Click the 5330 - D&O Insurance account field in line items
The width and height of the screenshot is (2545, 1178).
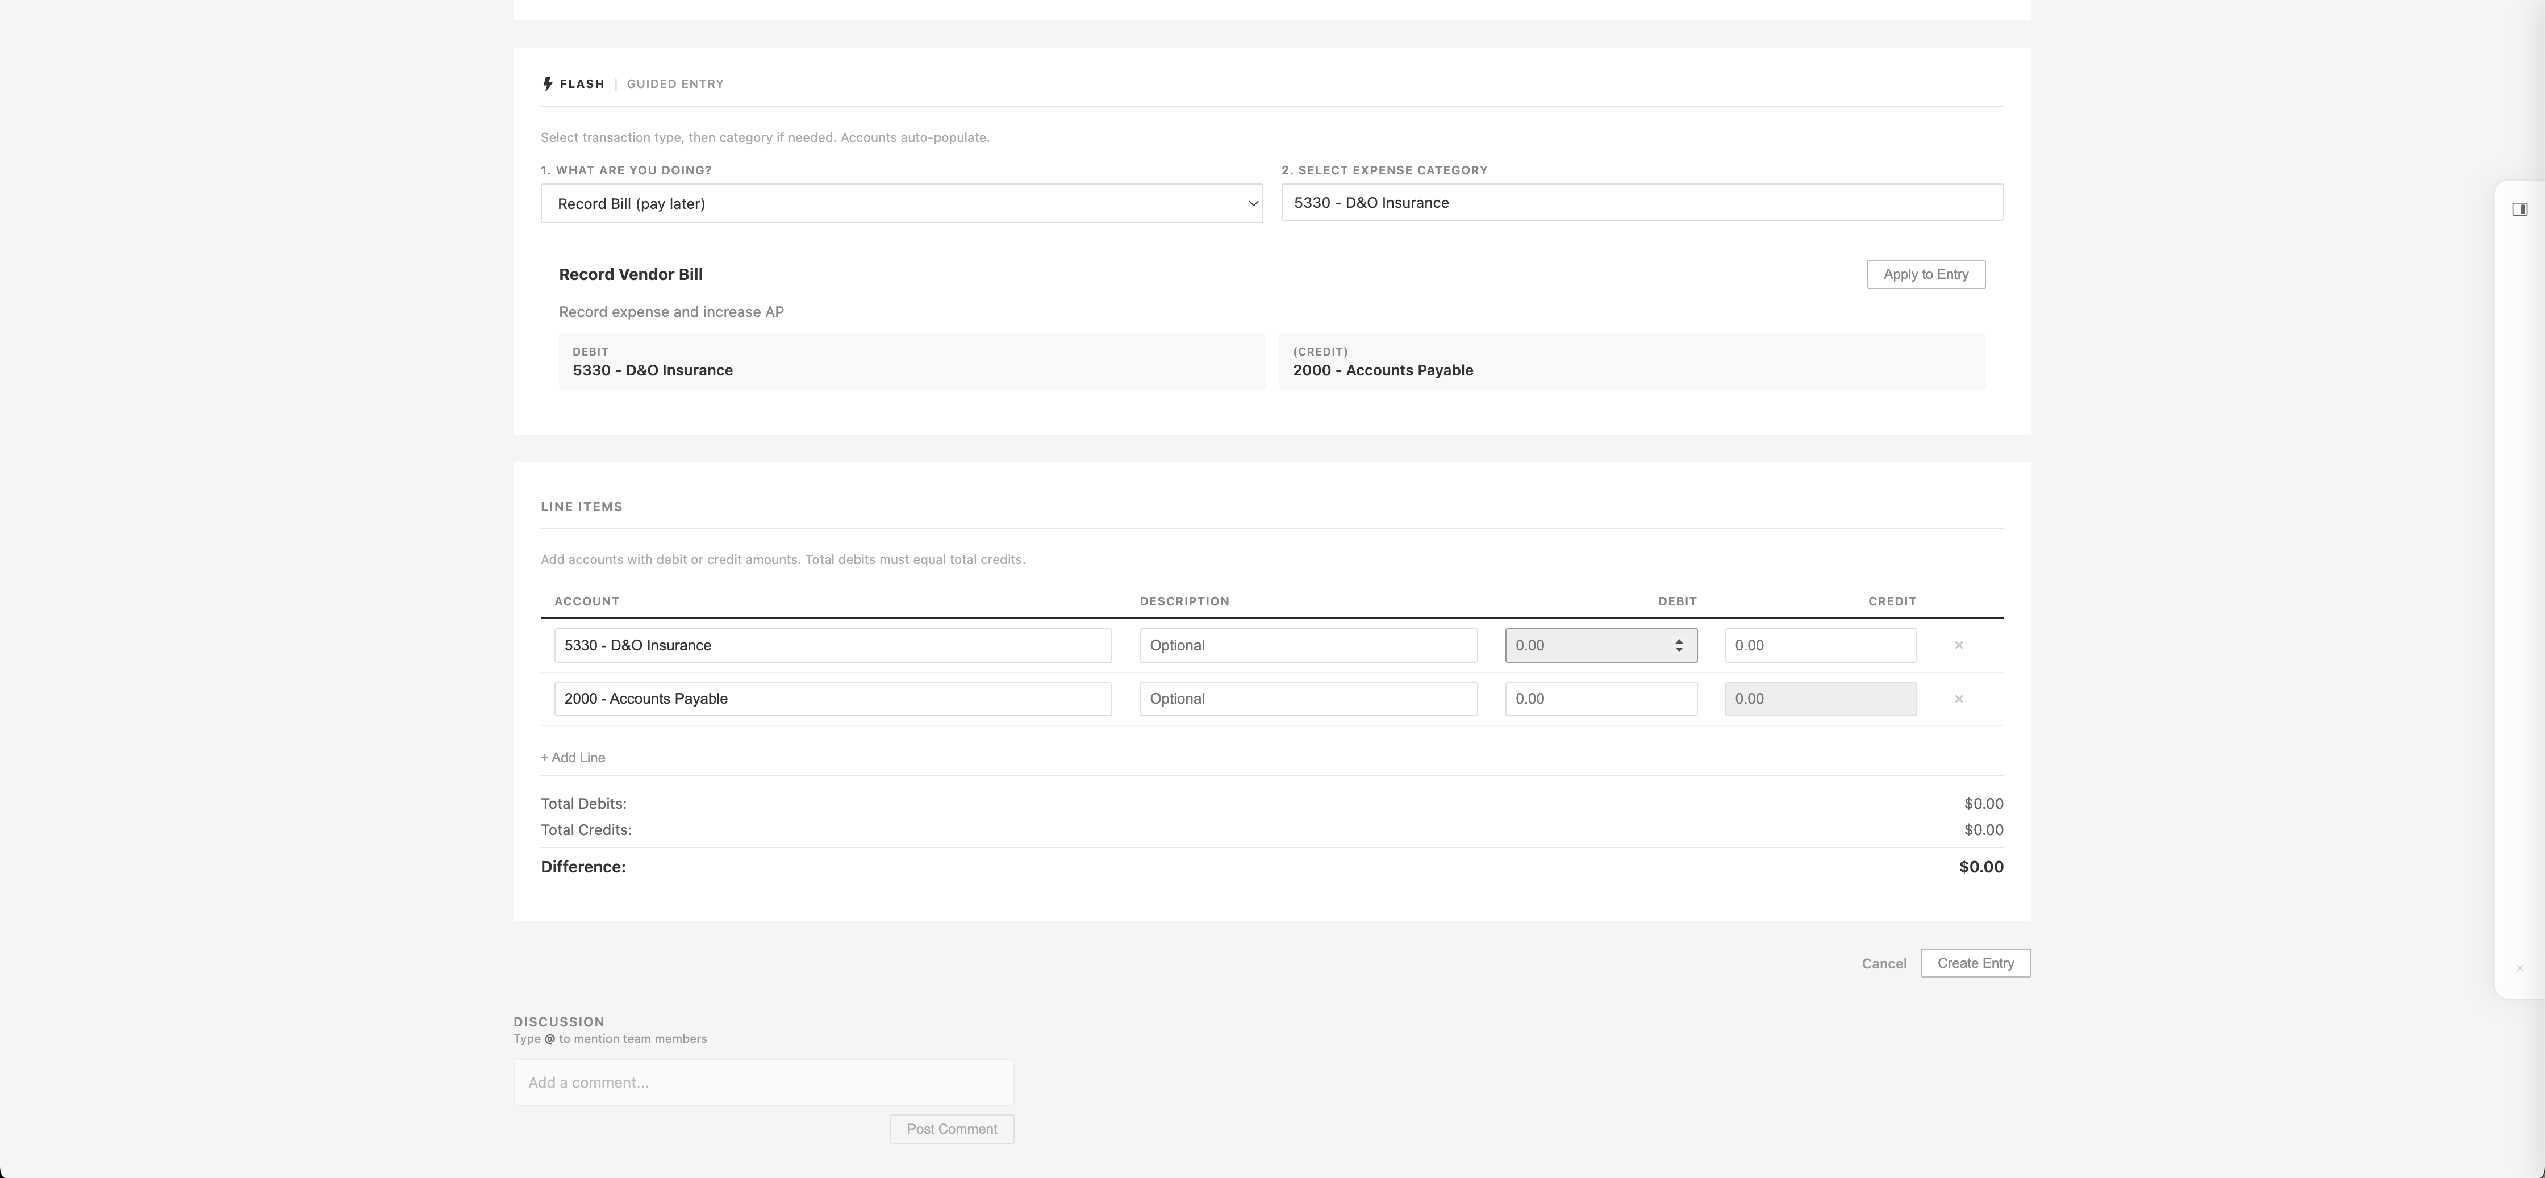(832, 646)
